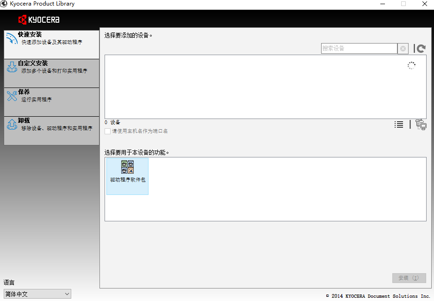434x301 pixels.
Task: Select the 卸载 uninstall tab
Action: 51,131
